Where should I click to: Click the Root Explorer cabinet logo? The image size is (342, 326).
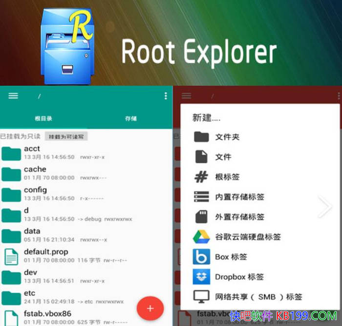click(67, 46)
